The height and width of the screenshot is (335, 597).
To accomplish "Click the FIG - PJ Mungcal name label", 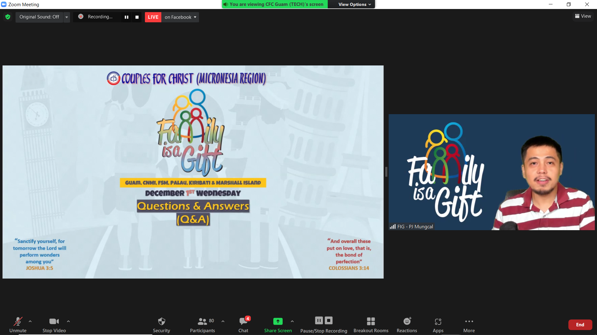I will pyautogui.click(x=415, y=226).
